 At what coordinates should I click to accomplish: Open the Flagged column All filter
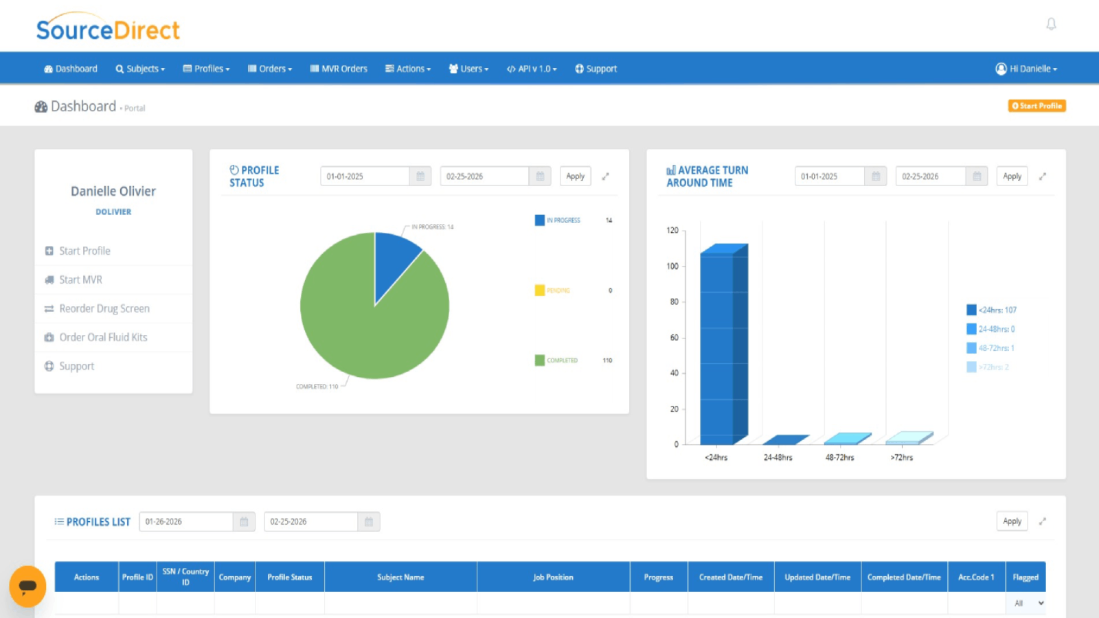point(1024,603)
